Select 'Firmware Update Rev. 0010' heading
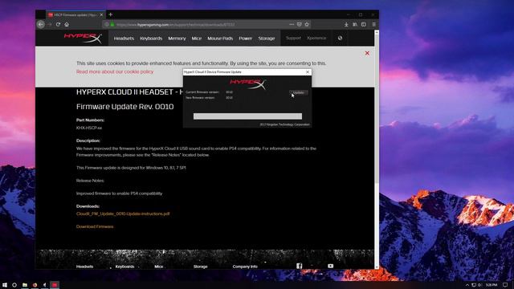514x289 pixels. click(125, 107)
